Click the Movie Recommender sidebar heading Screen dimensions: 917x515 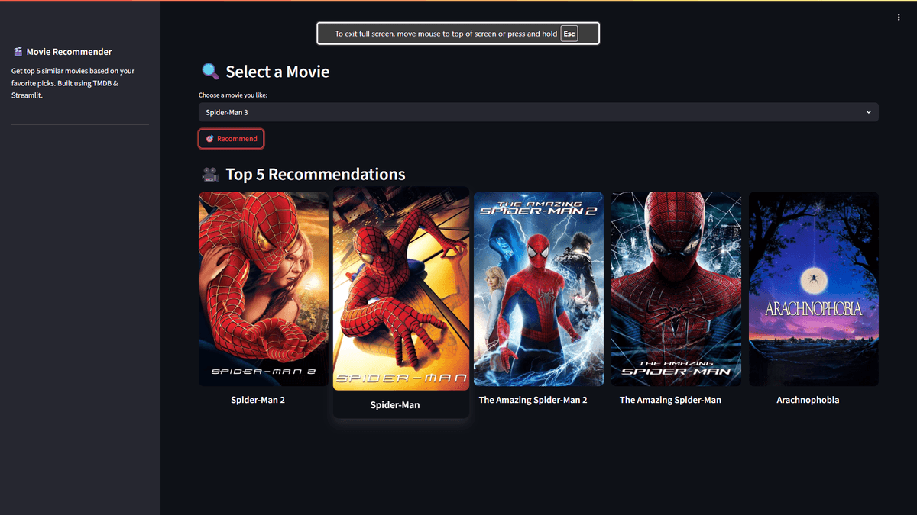pos(69,52)
